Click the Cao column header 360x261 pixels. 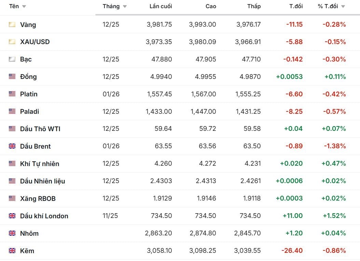(x=211, y=6)
